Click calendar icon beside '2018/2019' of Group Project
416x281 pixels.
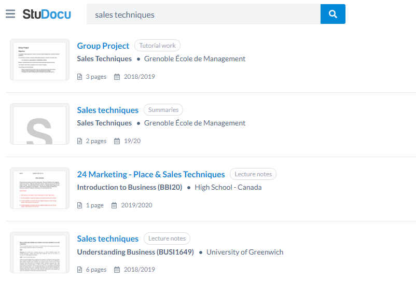117,77
